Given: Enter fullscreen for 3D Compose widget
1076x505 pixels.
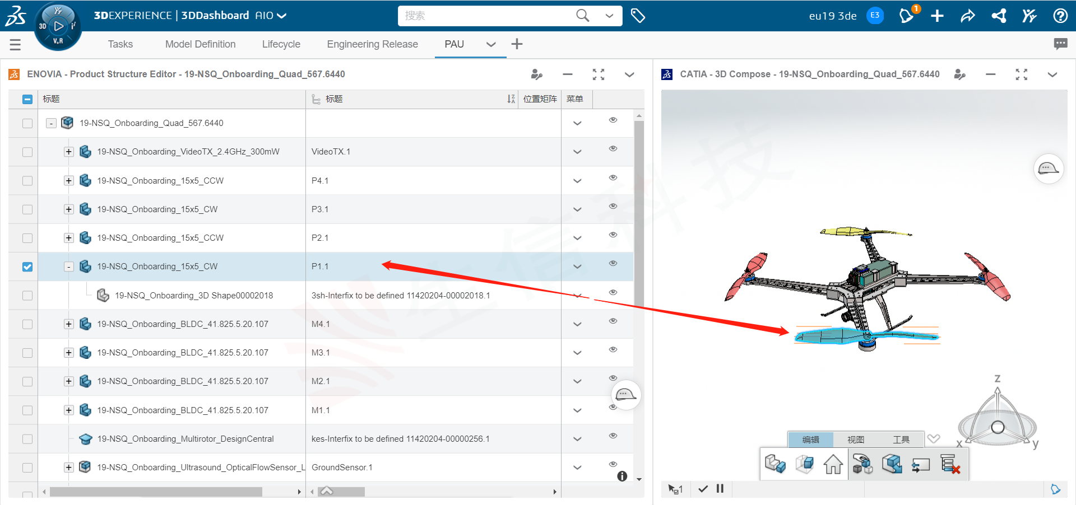Looking at the screenshot, I should 1022,74.
